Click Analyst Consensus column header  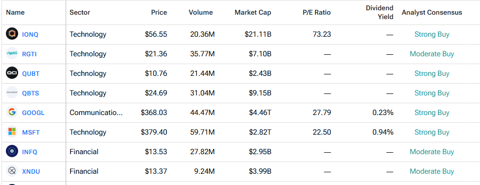[432, 13]
